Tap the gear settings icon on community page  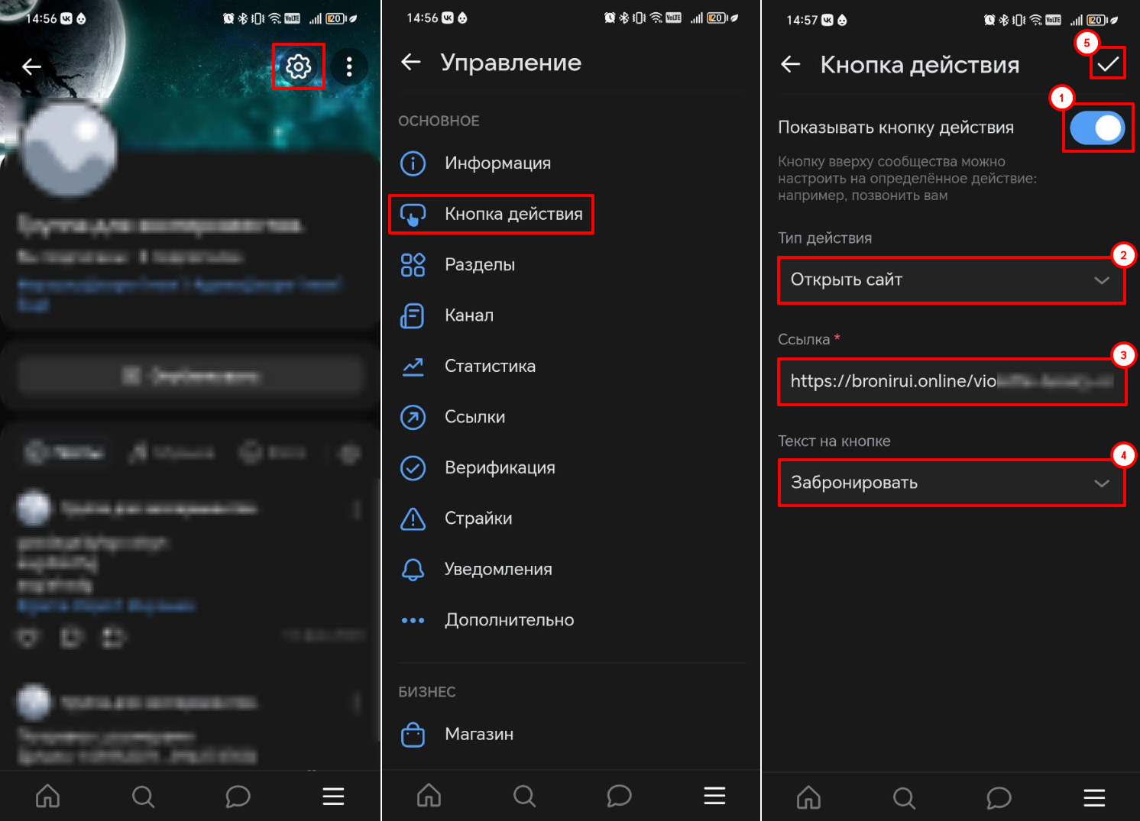298,67
